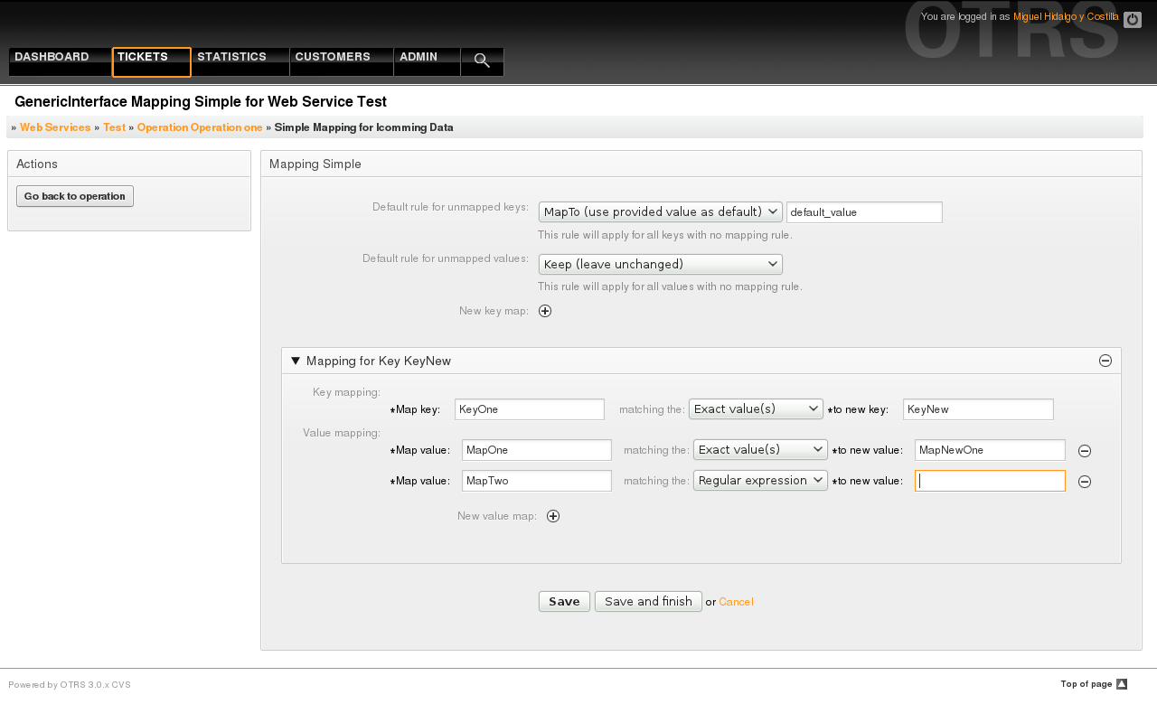This screenshot has width=1157, height=723.
Task: Focus the default_value text field
Action: 863,212
